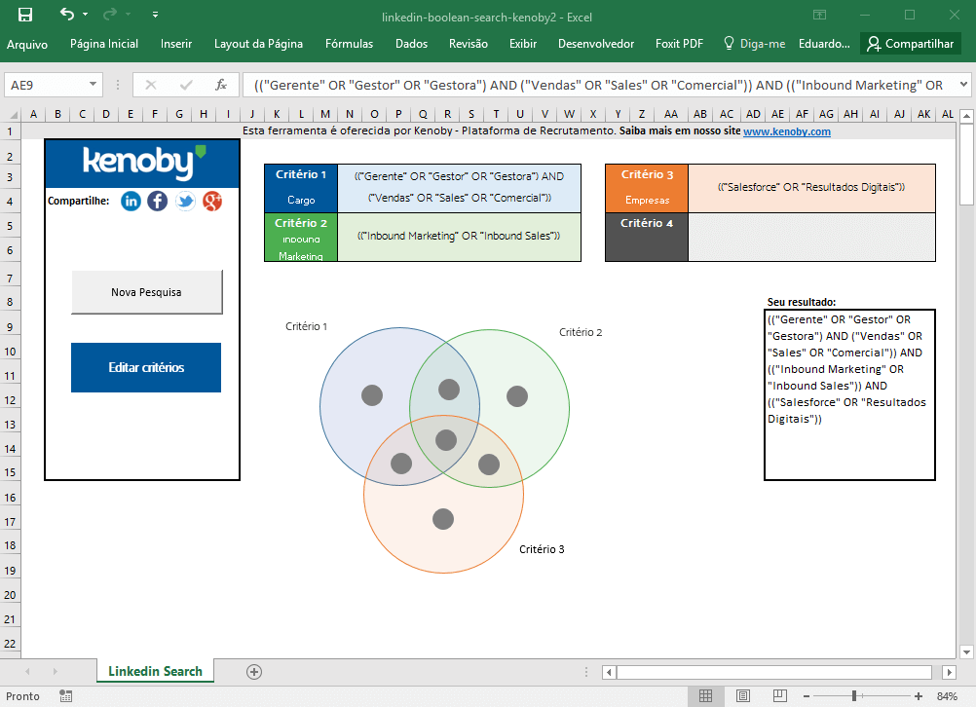Open the Undo history dropdown arrow
Screen dimensions: 976x707
pos(86,14)
